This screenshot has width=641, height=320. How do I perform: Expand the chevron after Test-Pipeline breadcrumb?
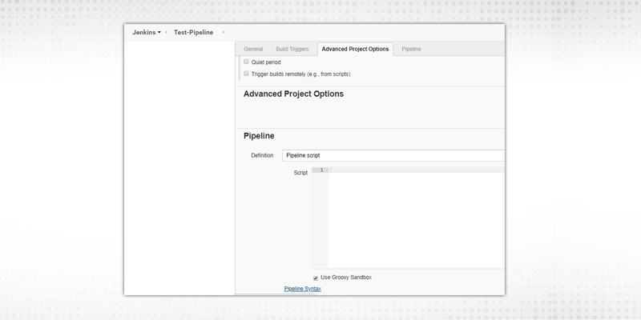point(223,33)
